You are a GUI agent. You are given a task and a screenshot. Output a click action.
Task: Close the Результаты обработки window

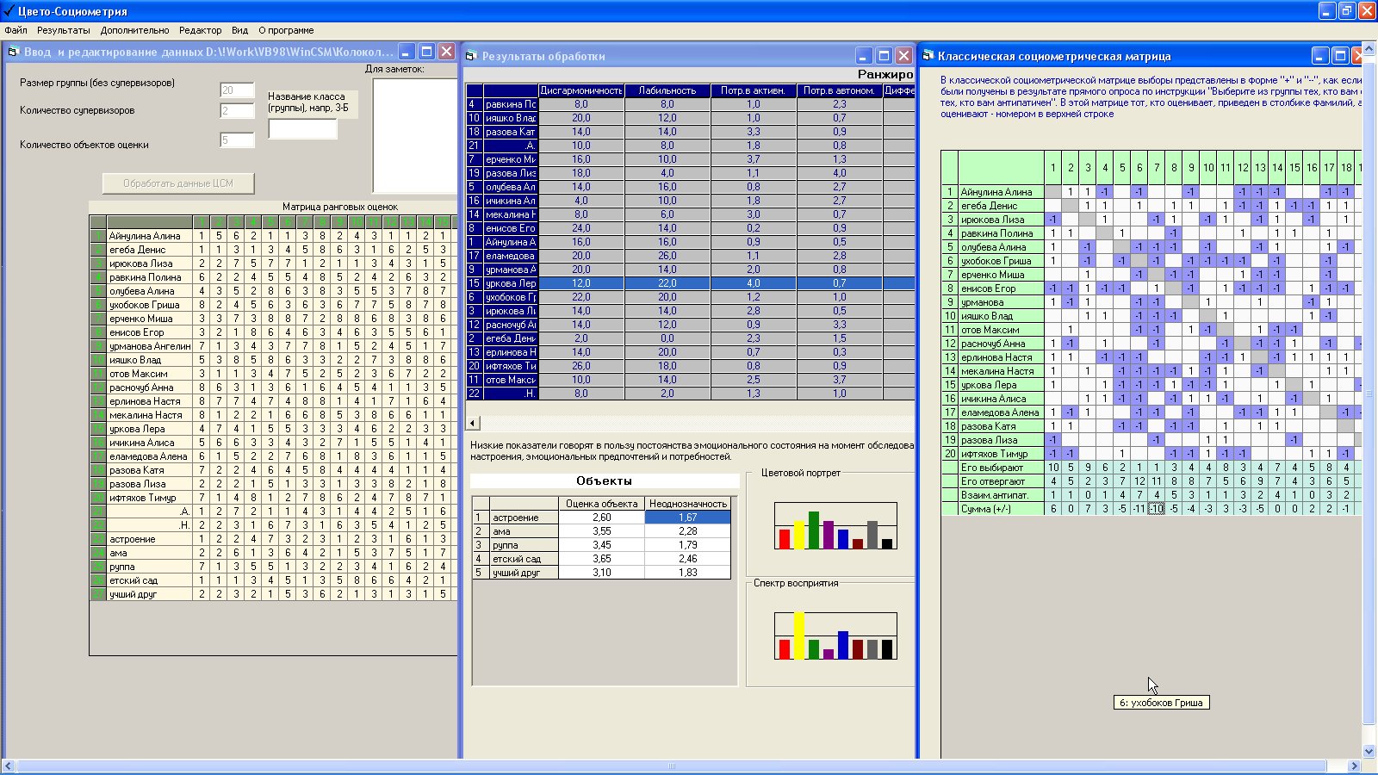903,56
